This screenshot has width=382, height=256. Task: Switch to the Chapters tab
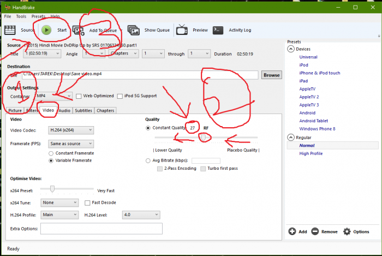point(105,111)
